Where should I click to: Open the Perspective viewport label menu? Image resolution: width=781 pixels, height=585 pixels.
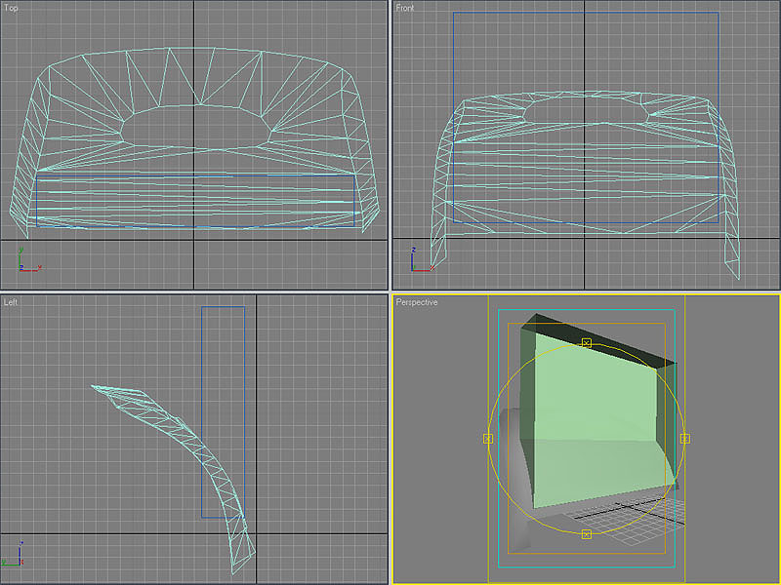[417, 302]
